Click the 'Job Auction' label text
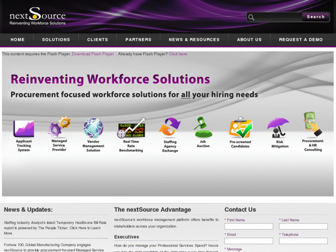The image size is (336, 252). click(x=203, y=144)
